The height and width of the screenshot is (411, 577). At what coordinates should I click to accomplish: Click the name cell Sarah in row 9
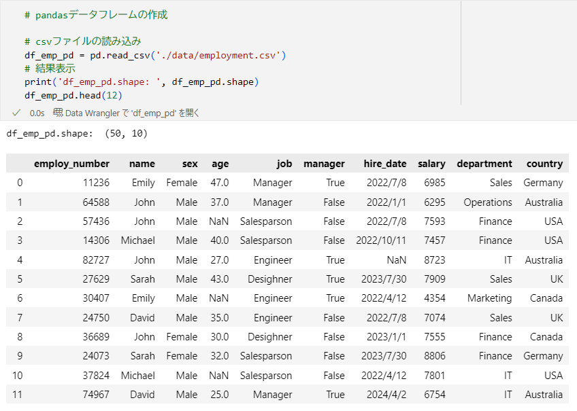[143, 356]
